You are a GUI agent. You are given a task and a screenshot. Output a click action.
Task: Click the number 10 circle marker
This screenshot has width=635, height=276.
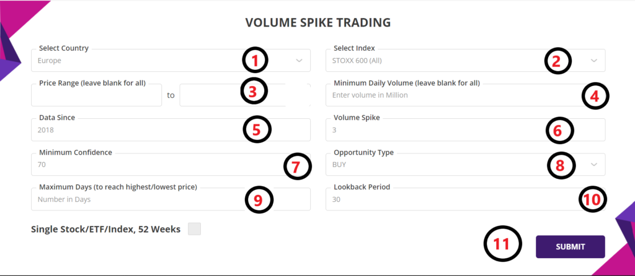[x=593, y=199]
